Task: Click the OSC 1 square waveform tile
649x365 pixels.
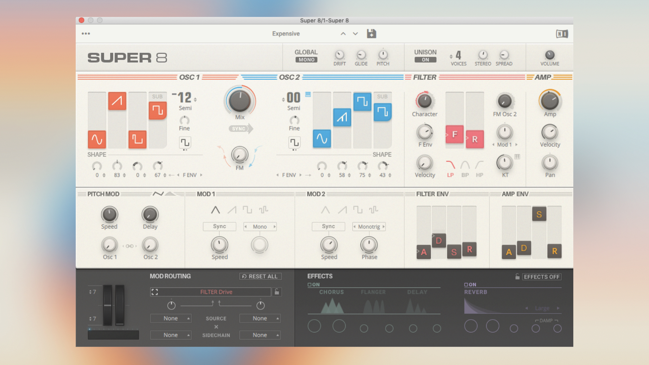Action: (x=137, y=139)
